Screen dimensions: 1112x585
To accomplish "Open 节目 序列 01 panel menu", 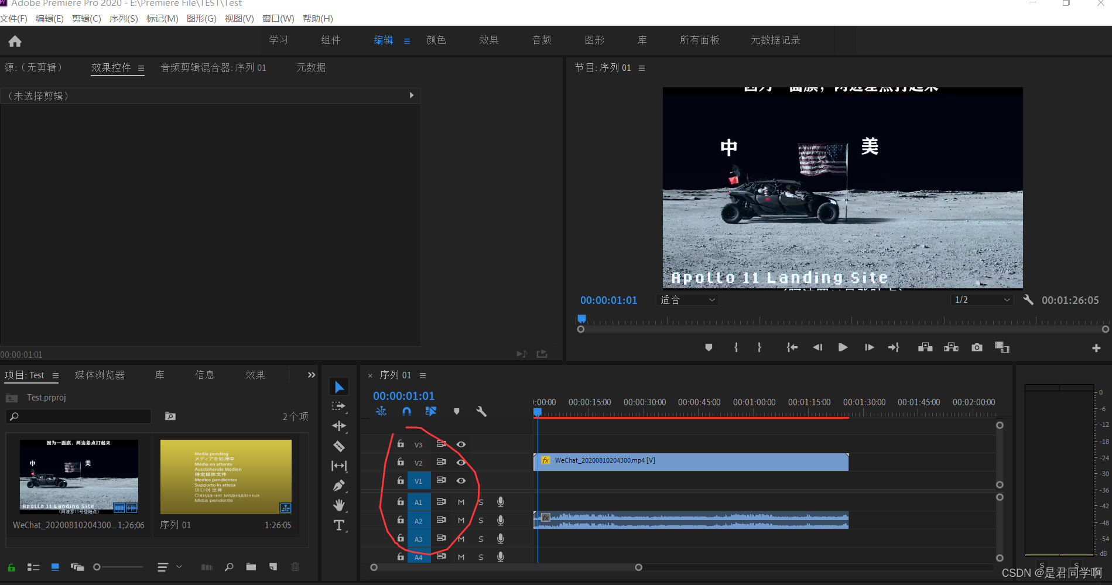I will 642,68.
